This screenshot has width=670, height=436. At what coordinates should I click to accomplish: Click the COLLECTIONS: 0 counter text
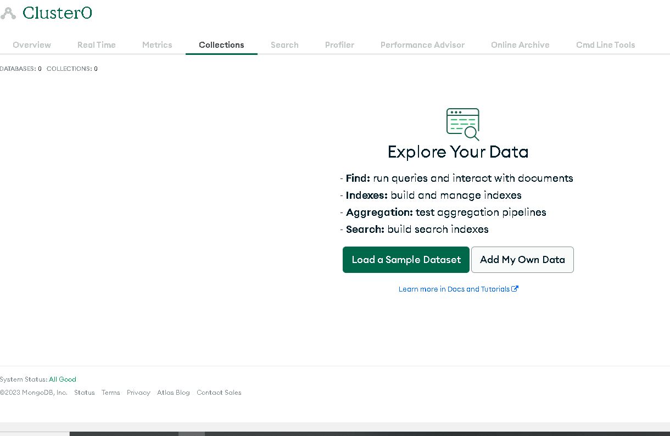pyautogui.click(x=72, y=69)
